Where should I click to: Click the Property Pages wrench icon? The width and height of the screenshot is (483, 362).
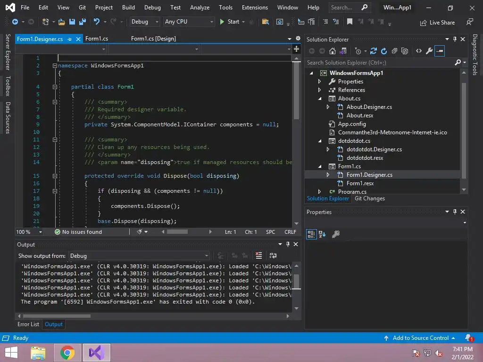336,234
